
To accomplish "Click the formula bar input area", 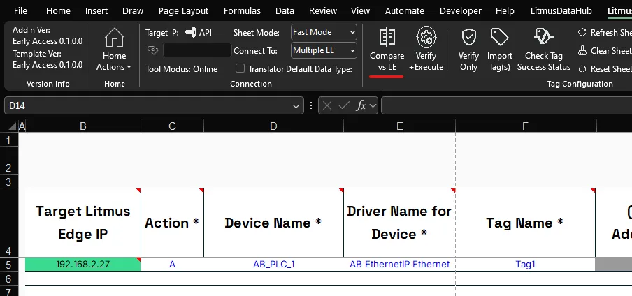I will point(507,105).
